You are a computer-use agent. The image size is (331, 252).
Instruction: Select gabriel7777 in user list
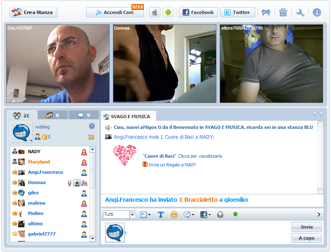pyautogui.click(x=50, y=234)
